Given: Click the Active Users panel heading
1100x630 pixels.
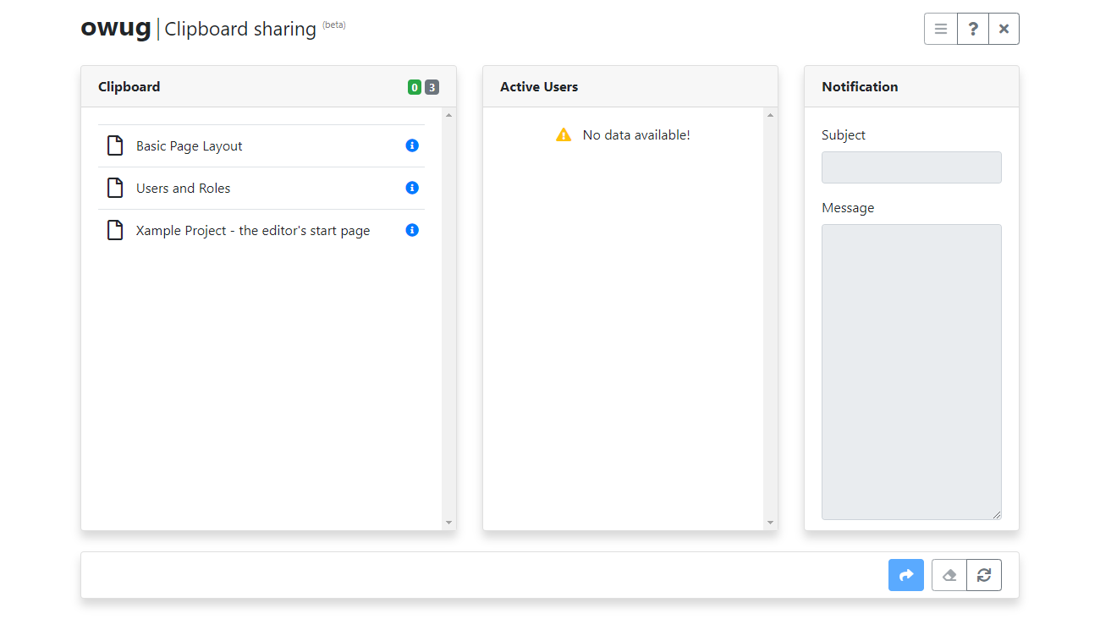Looking at the screenshot, I should (539, 87).
